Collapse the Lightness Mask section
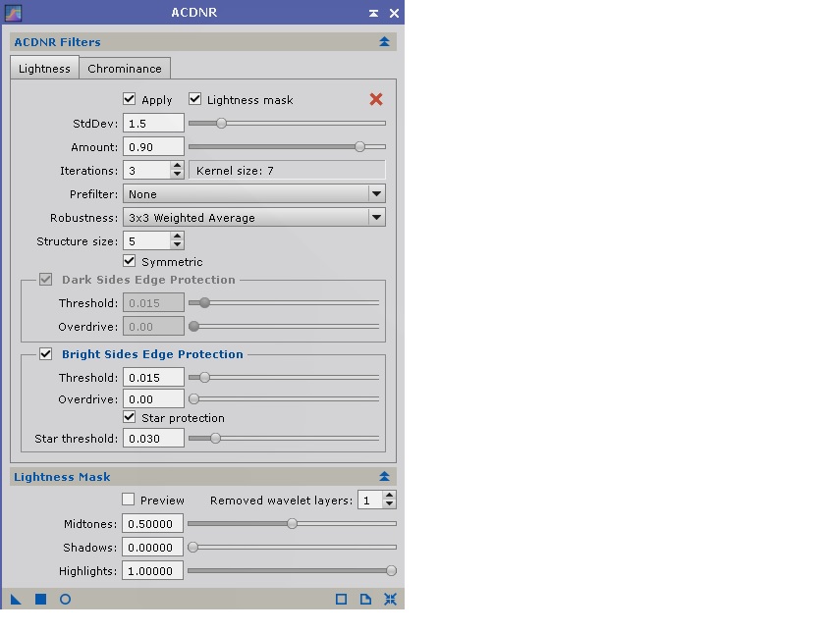 [384, 477]
